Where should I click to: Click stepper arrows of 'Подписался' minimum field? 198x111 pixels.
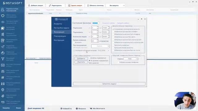pyautogui.click(x=97, y=28)
